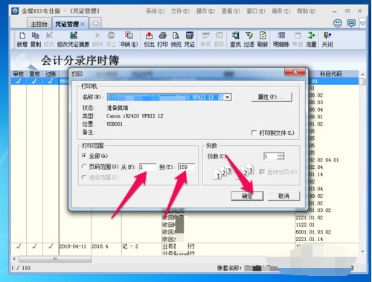
Task: Select the 页码范围 page range radio button
Action: 84,167
